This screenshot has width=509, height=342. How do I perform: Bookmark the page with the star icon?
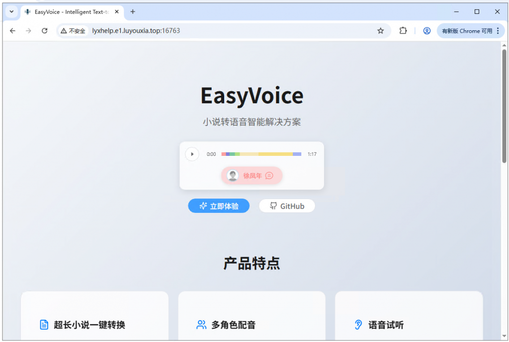381,30
